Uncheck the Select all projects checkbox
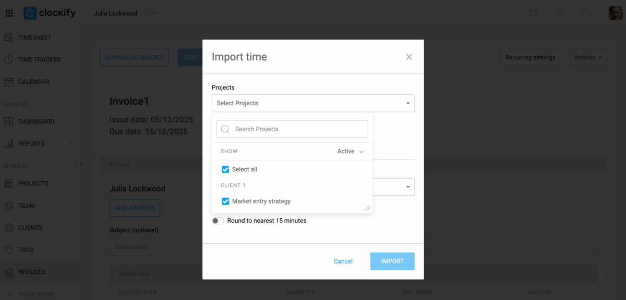Screen dimensions: 626x300 pyautogui.click(x=225, y=169)
